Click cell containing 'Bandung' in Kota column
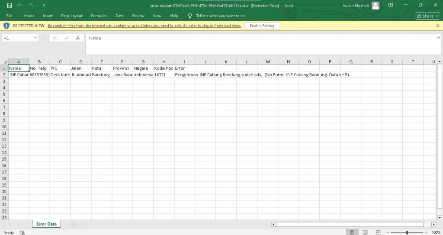Image resolution: width=443 pixels, height=235 pixels. coord(101,75)
